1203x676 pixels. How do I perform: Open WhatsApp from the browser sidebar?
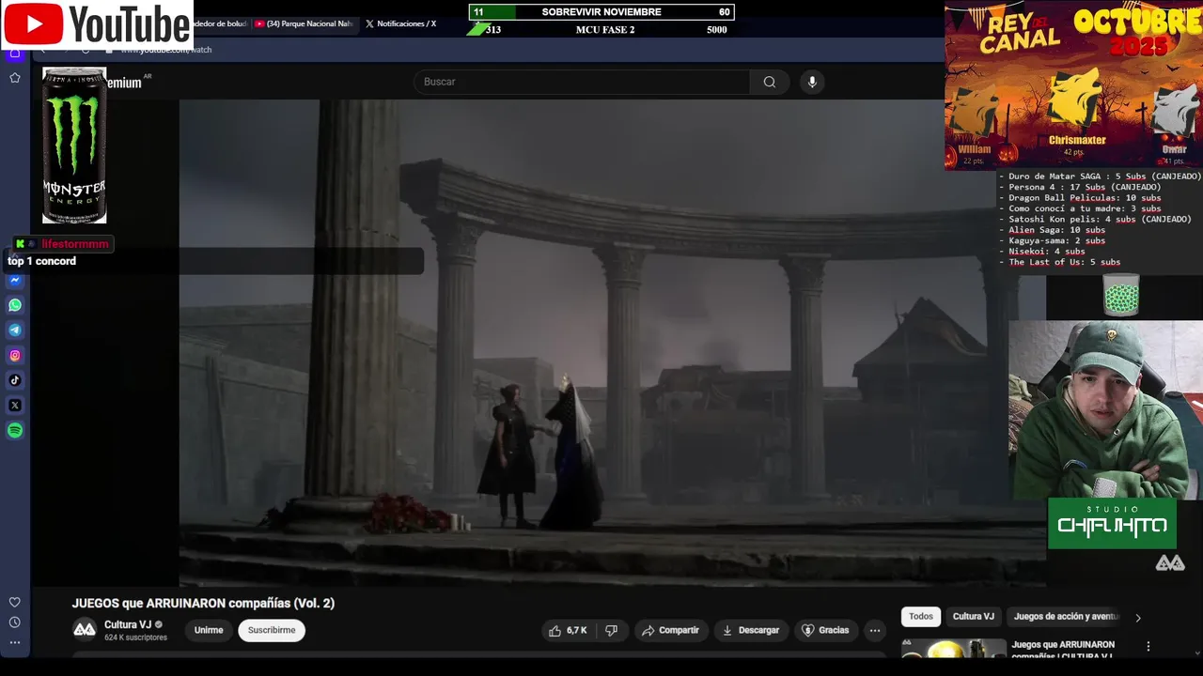(15, 305)
